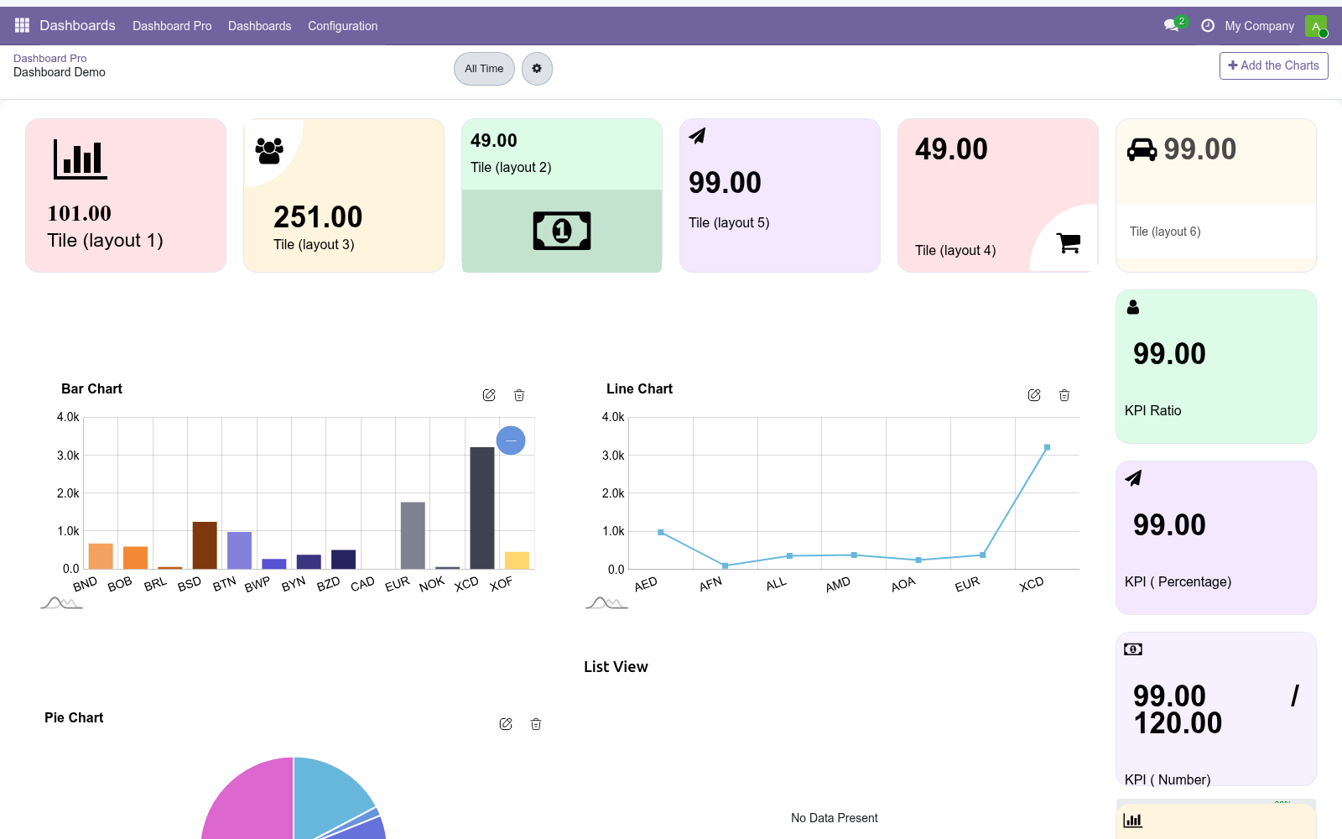
Task: Click Add the Charts button
Action: [x=1273, y=65]
